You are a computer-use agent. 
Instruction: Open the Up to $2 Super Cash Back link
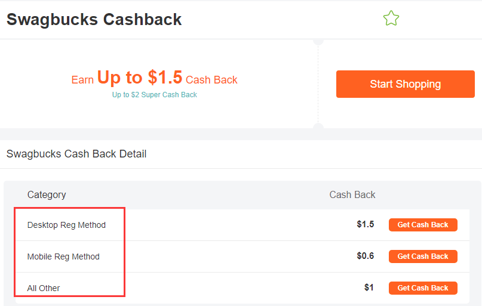[154, 95]
